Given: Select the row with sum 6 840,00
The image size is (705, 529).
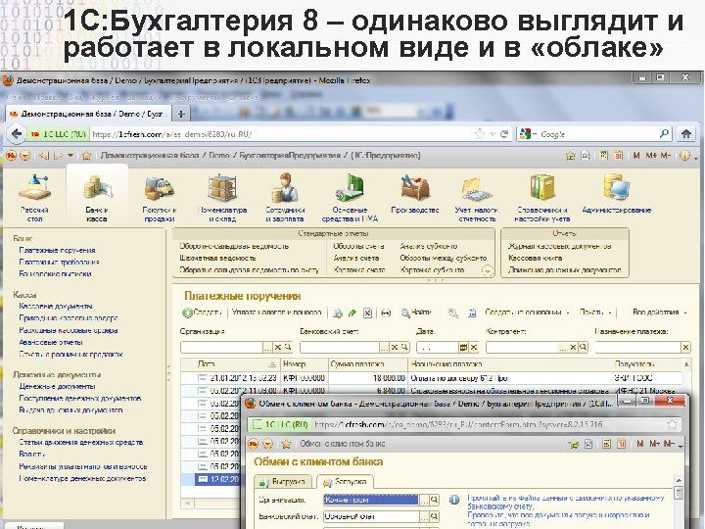Looking at the screenshot, I should point(432,391).
